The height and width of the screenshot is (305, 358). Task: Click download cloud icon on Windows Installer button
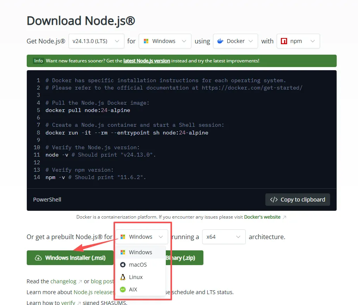pos(38,258)
